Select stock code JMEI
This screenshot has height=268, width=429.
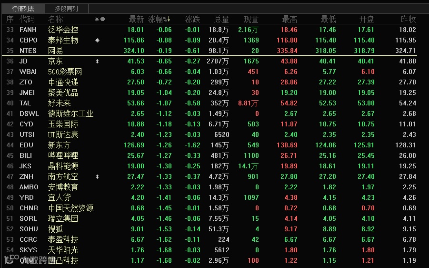[27, 93]
